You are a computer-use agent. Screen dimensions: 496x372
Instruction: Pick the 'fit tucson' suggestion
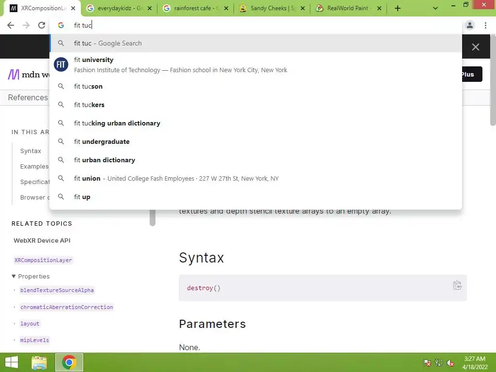coord(256,86)
